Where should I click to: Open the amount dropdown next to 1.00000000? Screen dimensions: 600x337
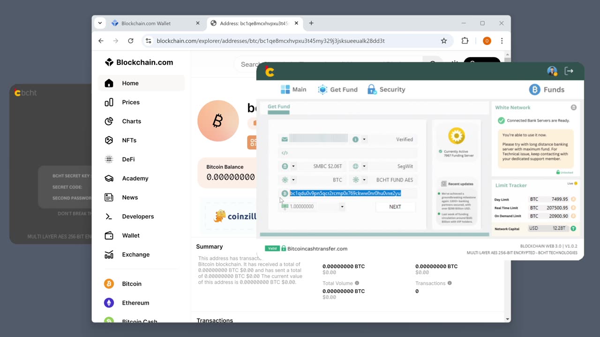[342, 207]
